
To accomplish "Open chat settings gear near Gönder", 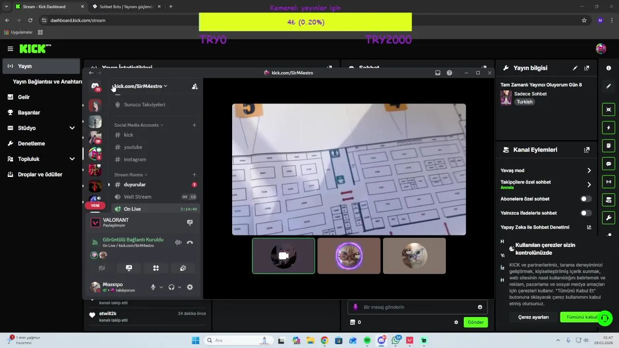I will pyautogui.click(x=456, y=322).
